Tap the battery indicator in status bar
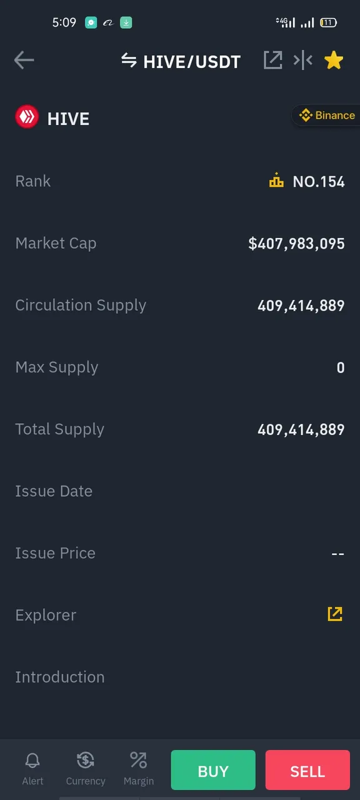This screenshot has height=800, width=360. (329, 22)
